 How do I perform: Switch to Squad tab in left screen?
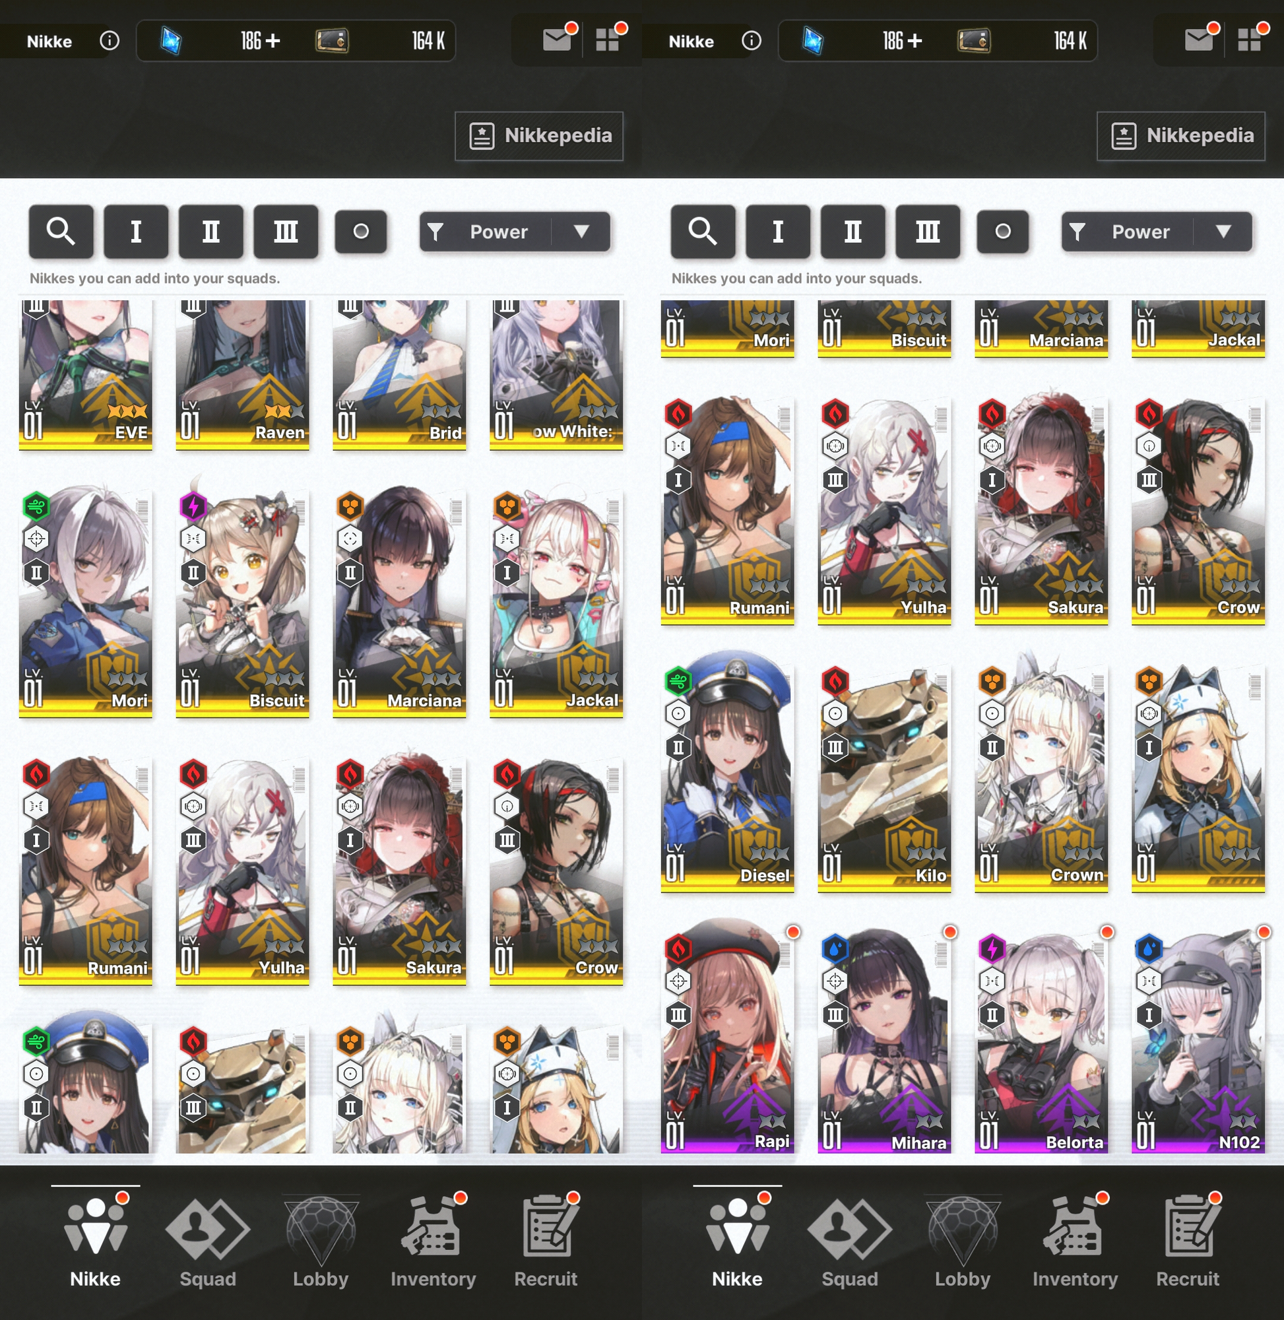pos(208,1241)
